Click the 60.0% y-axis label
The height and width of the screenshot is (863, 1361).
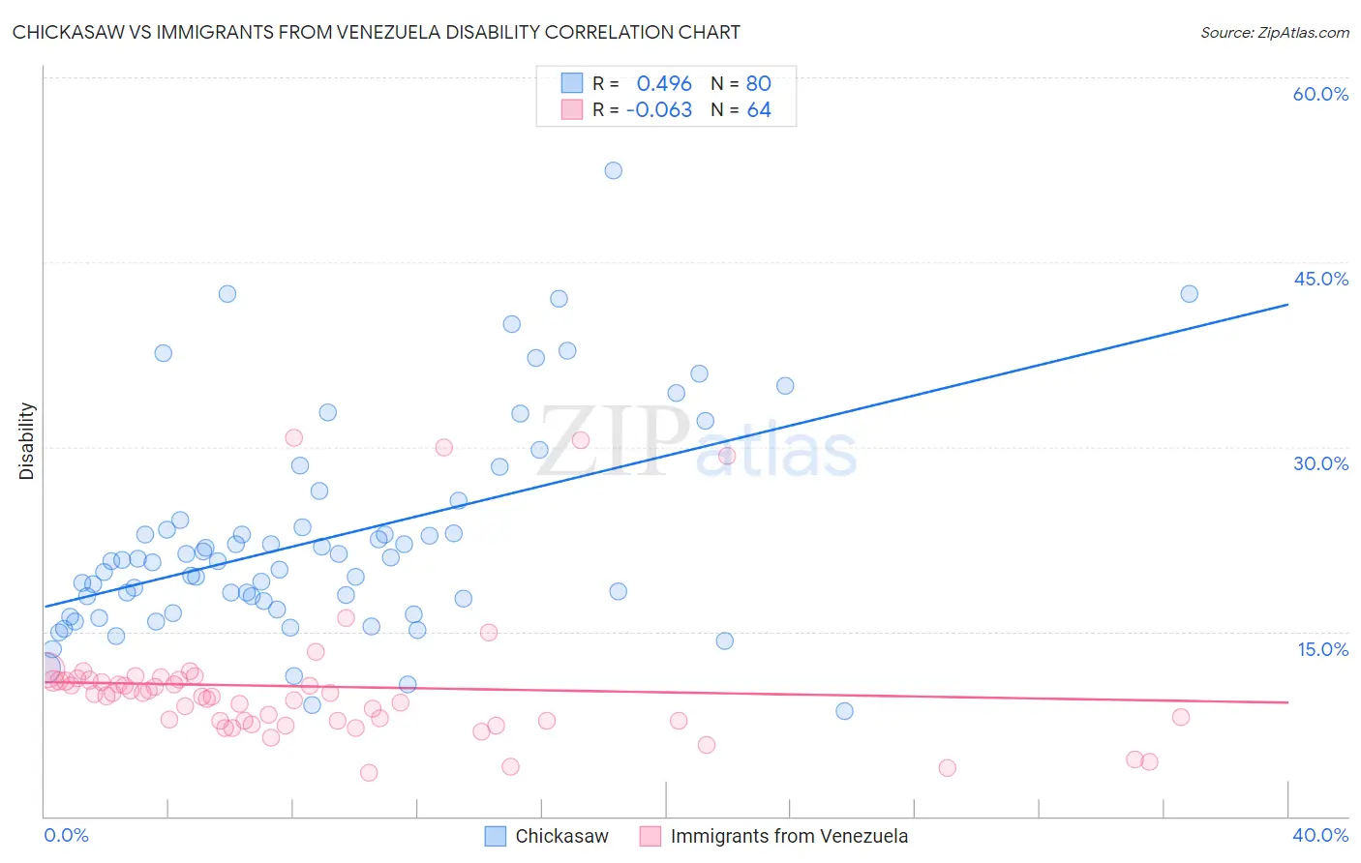click(1320, 94)
